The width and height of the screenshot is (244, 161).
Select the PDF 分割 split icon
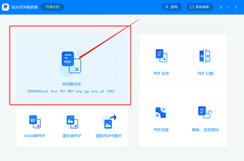tap(205, 56)
